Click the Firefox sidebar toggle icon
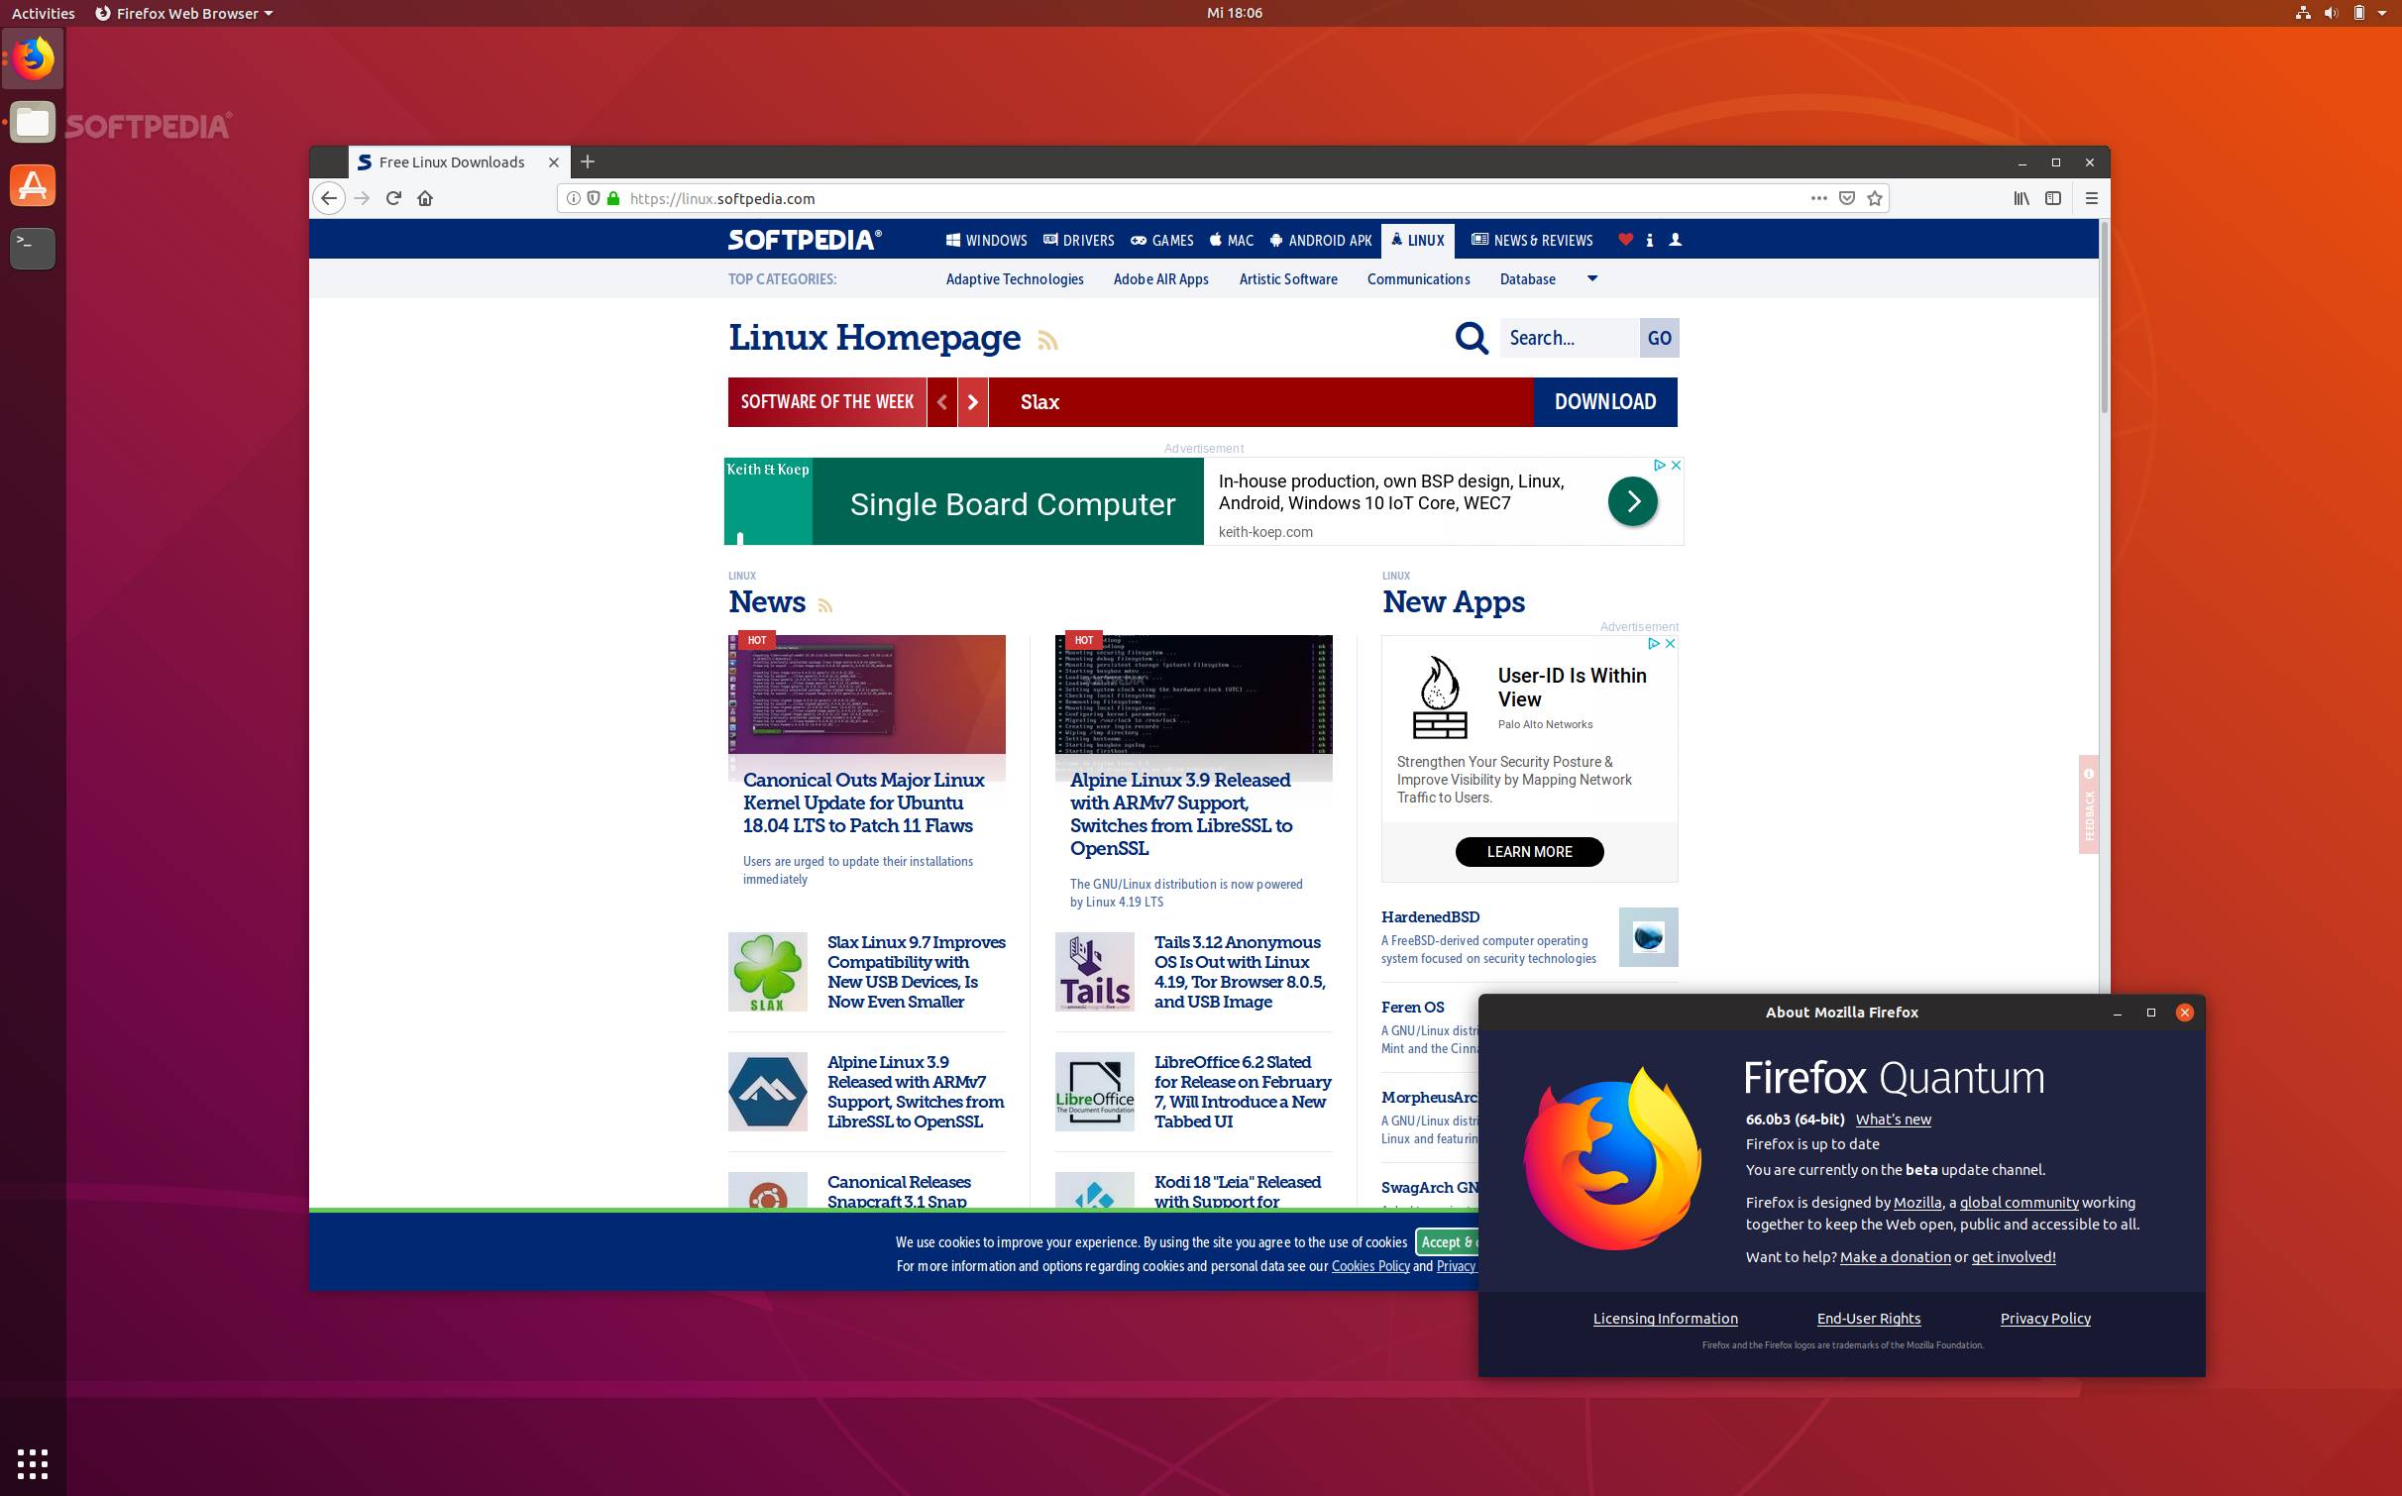The image size is (2402, 1496). [2054, 198]
